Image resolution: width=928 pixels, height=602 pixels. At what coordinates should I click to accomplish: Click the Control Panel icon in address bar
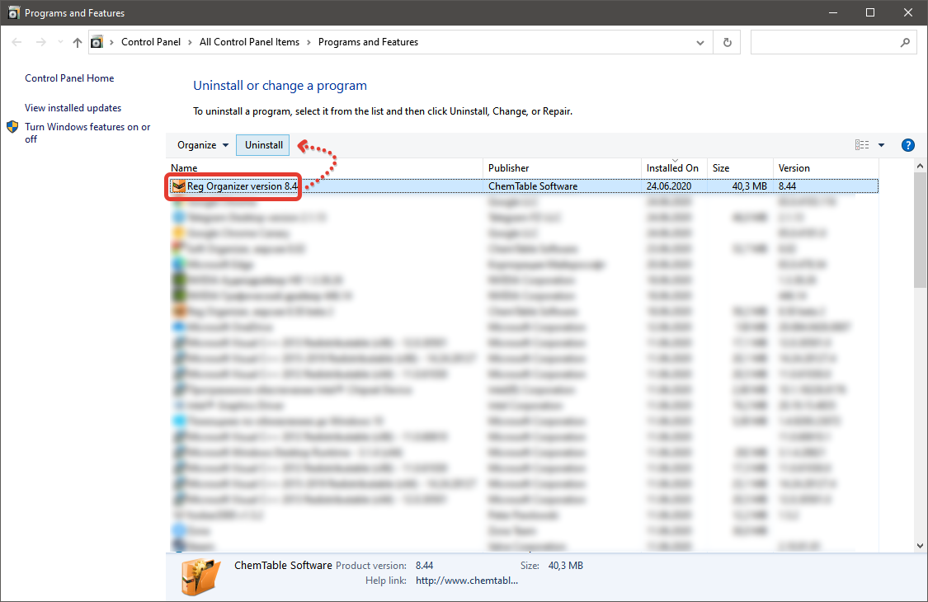[x=97, y=41]
